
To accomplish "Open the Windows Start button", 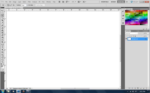I will 2,91.
